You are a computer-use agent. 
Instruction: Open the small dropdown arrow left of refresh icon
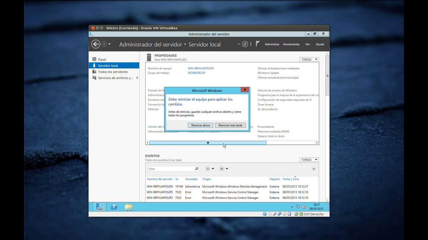coord(239,44)
